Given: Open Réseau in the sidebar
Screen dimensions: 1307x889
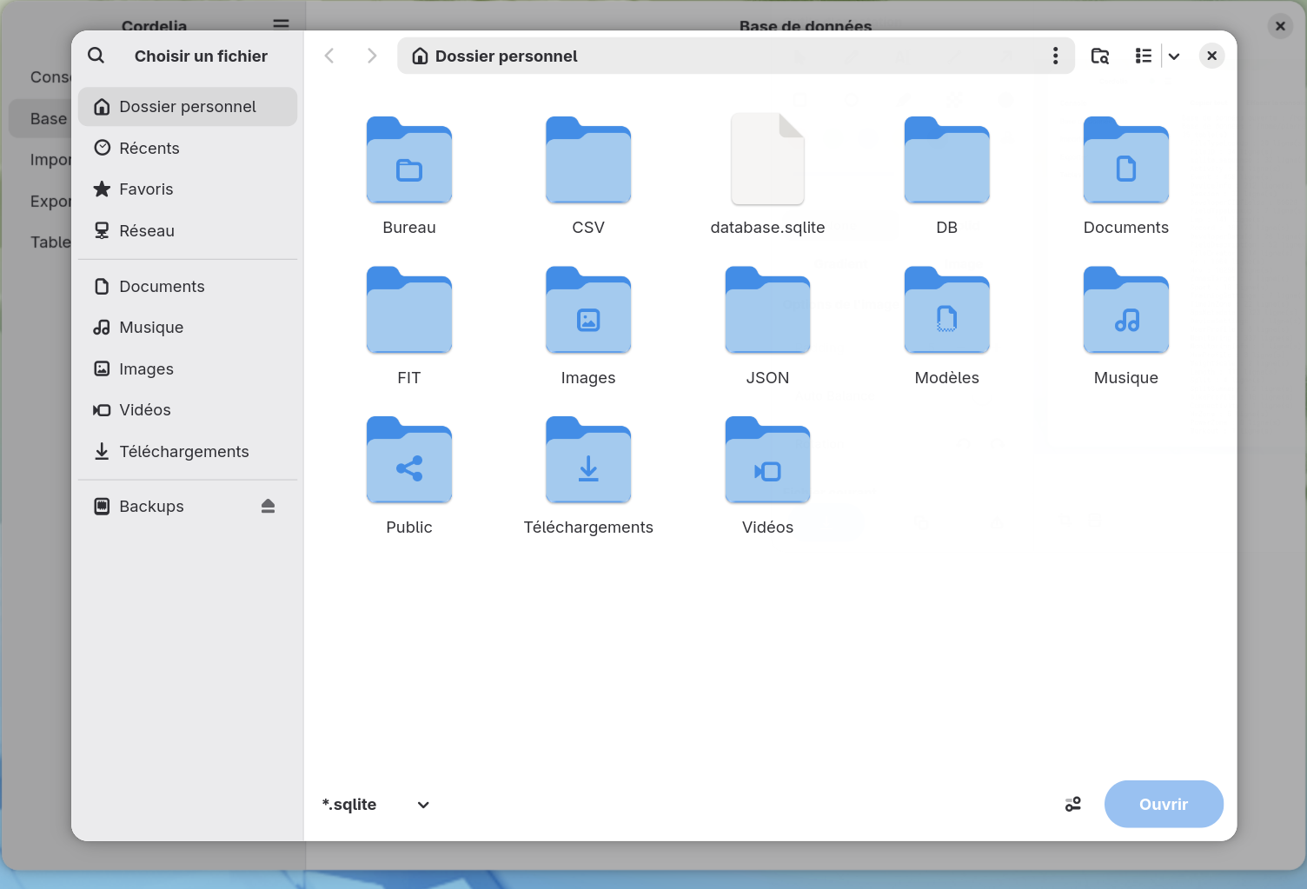Looking at the screenshot, I should [188, 230].
